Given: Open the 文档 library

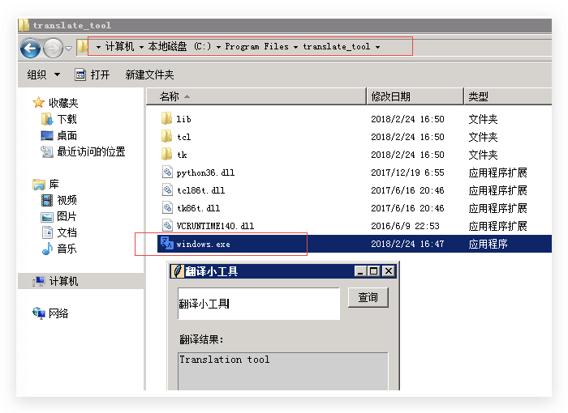Looking at the screenshot, I should [x=67, y=232].
